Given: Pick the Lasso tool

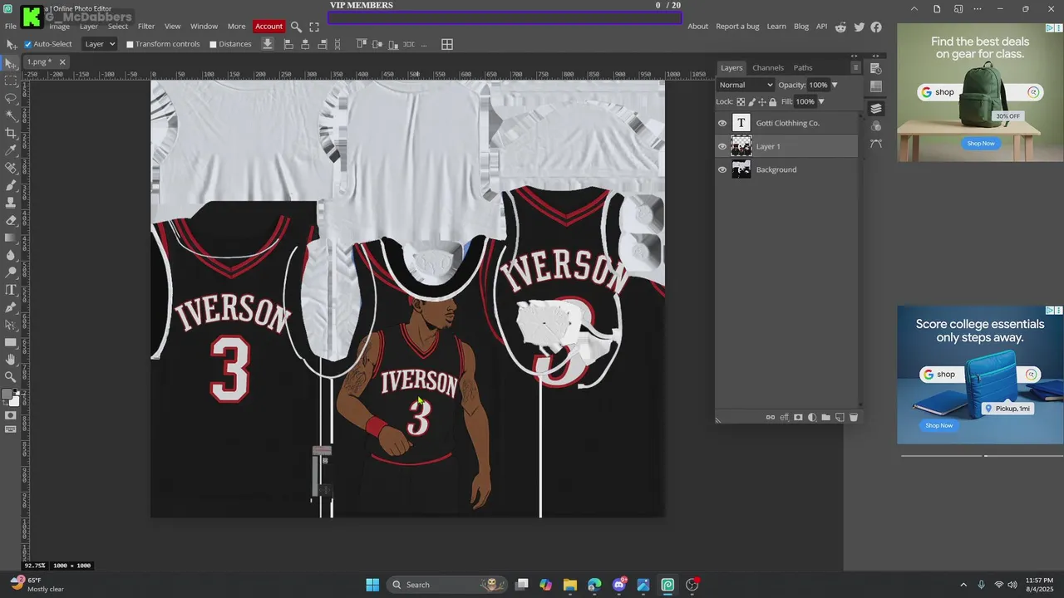Looking at the screenshot, I should click(x=11, y=98).
